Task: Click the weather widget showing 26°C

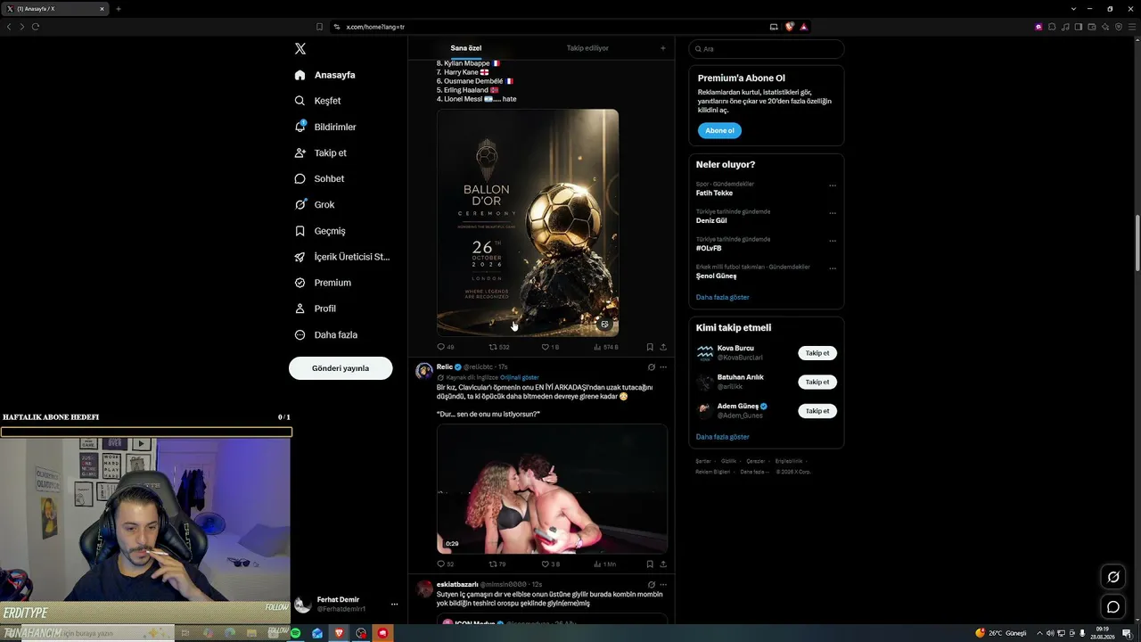Action: (x=1001, y=633)
